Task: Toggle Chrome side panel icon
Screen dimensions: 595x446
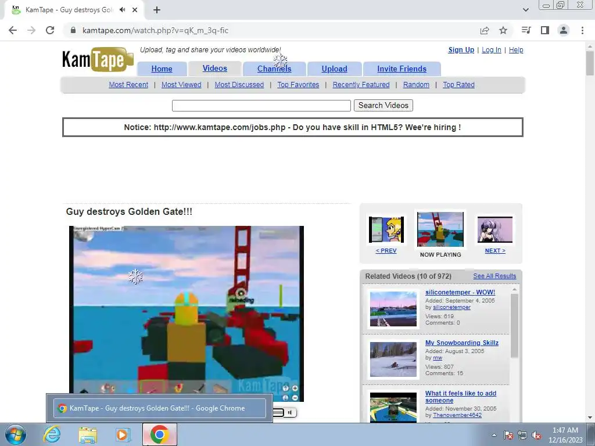Action: coord(545,30)
